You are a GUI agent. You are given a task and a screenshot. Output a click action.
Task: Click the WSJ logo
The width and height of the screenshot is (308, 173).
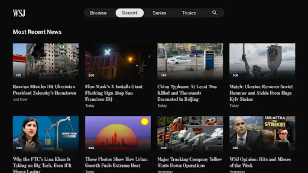click(x=19, y=13)
